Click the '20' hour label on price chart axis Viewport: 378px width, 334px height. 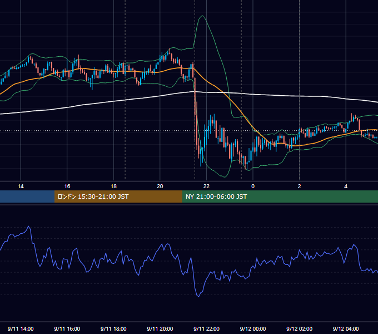pyautogui.click(x=160, y=186)
